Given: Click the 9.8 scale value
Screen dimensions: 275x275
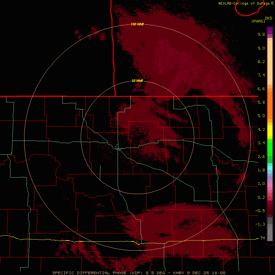Looking at the screenshot, I should 261,34.
